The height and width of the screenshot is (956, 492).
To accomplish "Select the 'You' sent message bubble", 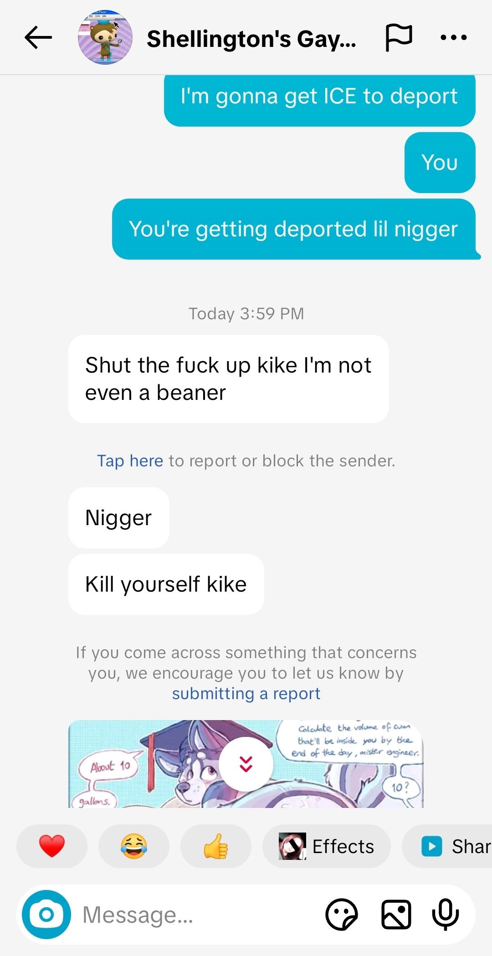I will [440, 163].
